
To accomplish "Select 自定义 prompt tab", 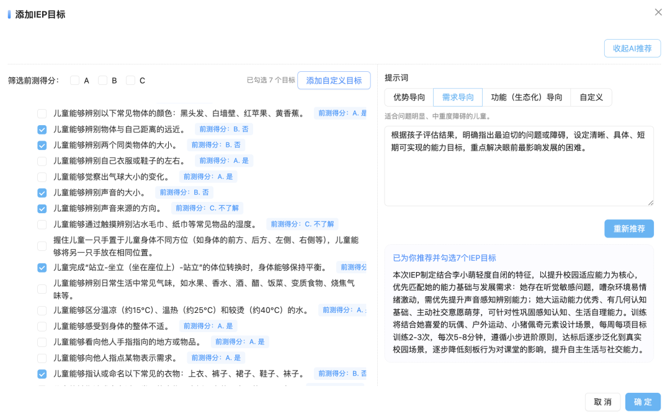I will click(x=591, y=97).
